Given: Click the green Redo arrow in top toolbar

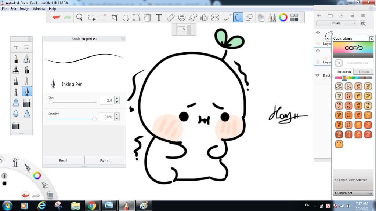Looking at the screenshot, I should tap(68, 17).
